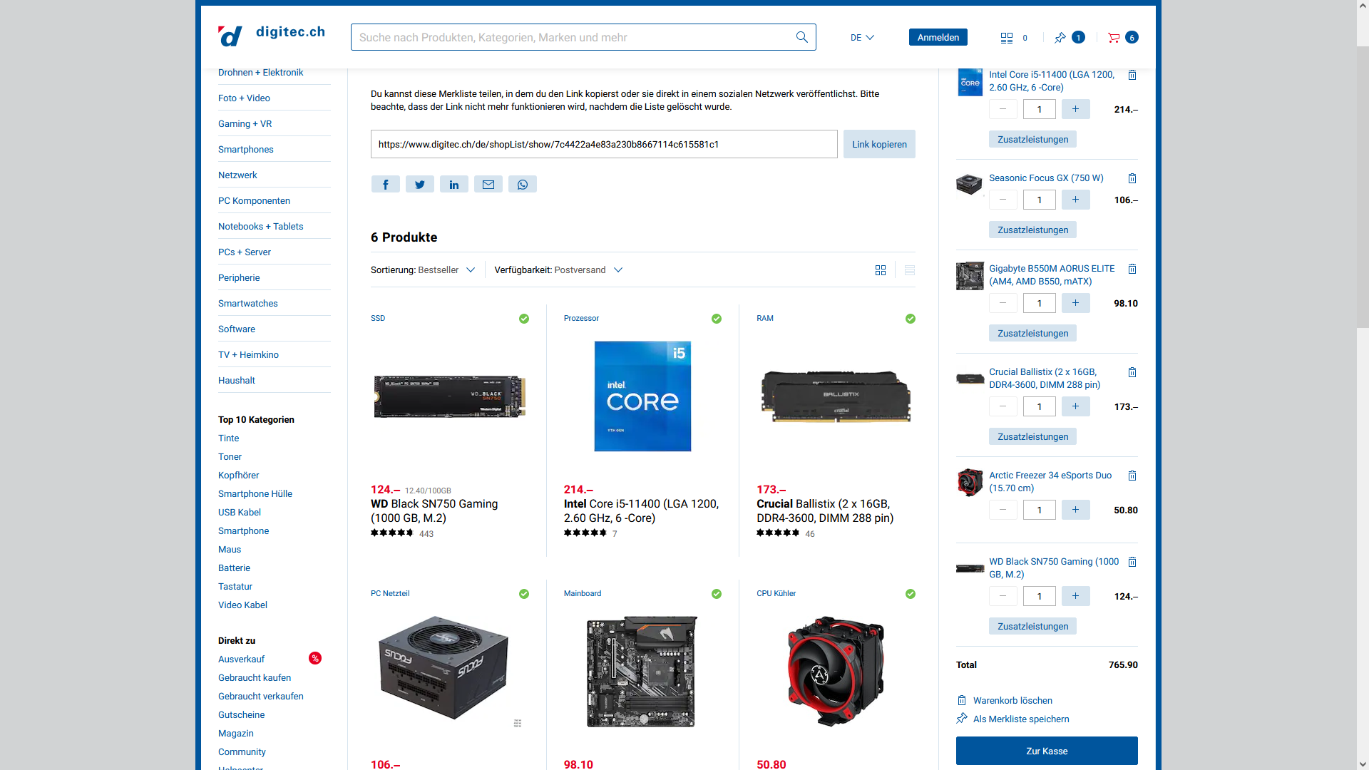Open DE language selector
Viewport: 1369px width, 770px height.
[x=861, y=38]
